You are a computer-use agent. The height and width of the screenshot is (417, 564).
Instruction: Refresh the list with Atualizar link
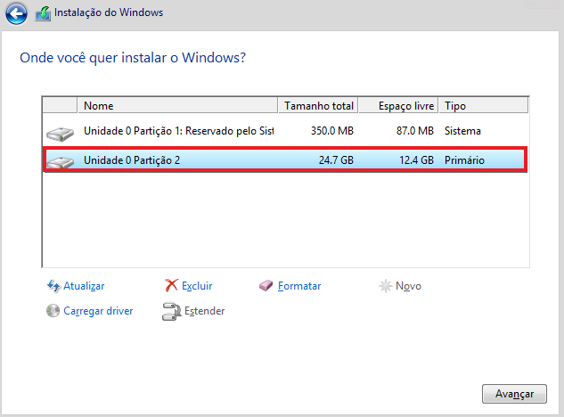point(84,286)
